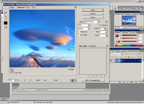This screenshot has height=104, width=144.
Task: Open the Layers palette flyout menu
Action: (143, 51)
